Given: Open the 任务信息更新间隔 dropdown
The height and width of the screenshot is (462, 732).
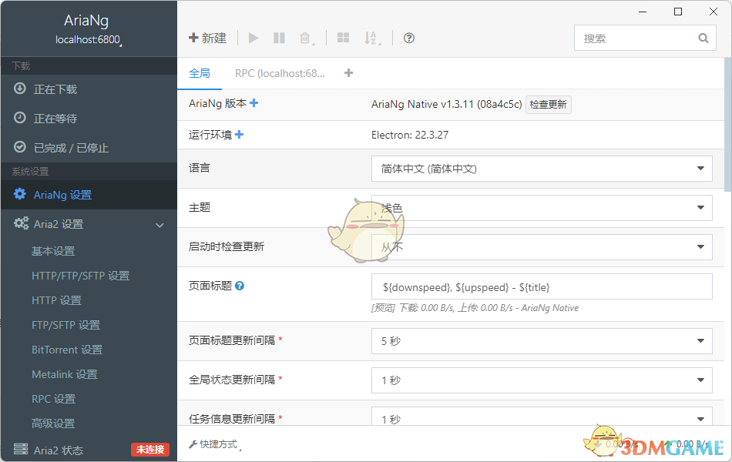Looking at the screenshot, I should tap(542, 417).
